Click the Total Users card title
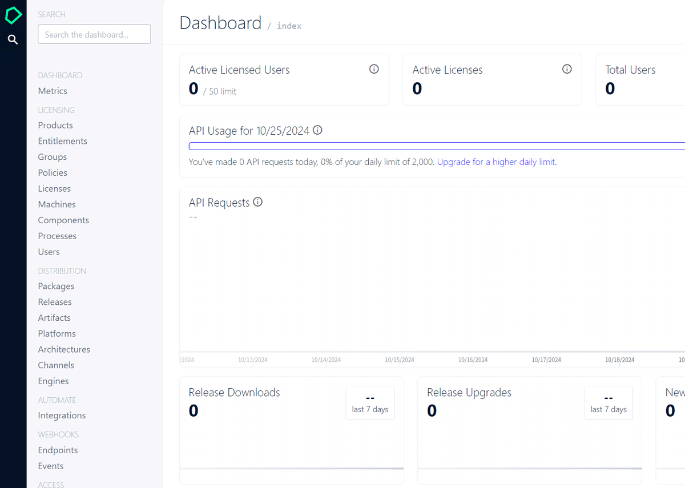Screen dimensions: 685x488 (630, 70)
